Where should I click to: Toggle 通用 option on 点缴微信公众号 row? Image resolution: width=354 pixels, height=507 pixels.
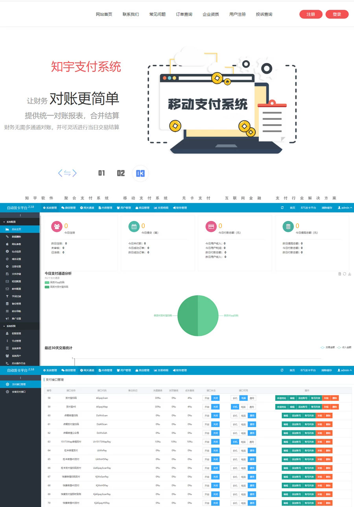[x=252, y=433]
